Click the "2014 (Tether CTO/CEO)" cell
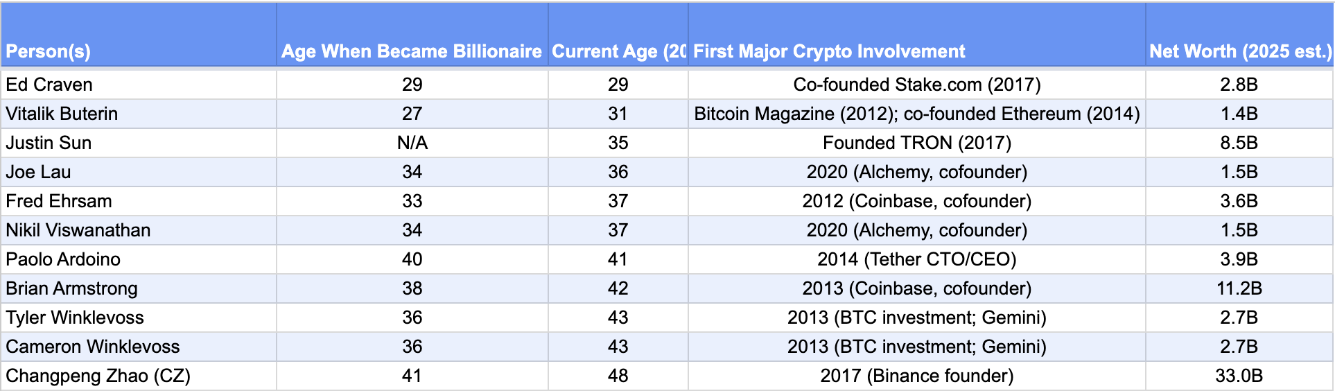The width and height of the screenshot is (1335, 391). point(916,259)
